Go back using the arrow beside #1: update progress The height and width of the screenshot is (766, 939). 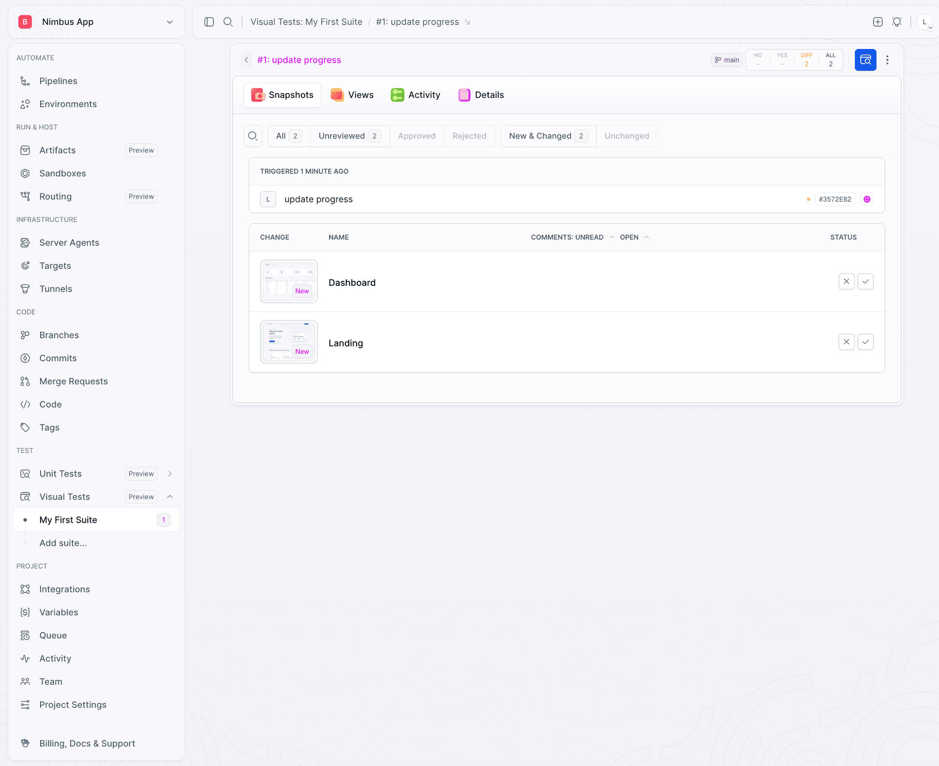click(x=246, y=60)
